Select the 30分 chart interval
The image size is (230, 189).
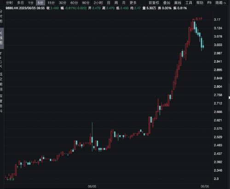[x=63, y=3]
